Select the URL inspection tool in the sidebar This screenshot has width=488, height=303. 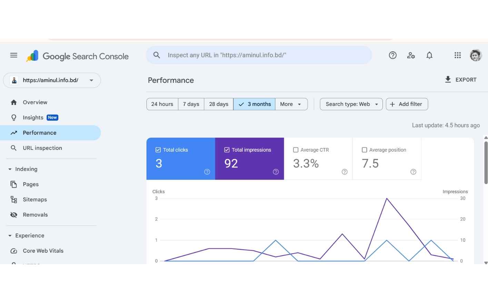coord(42,148)
